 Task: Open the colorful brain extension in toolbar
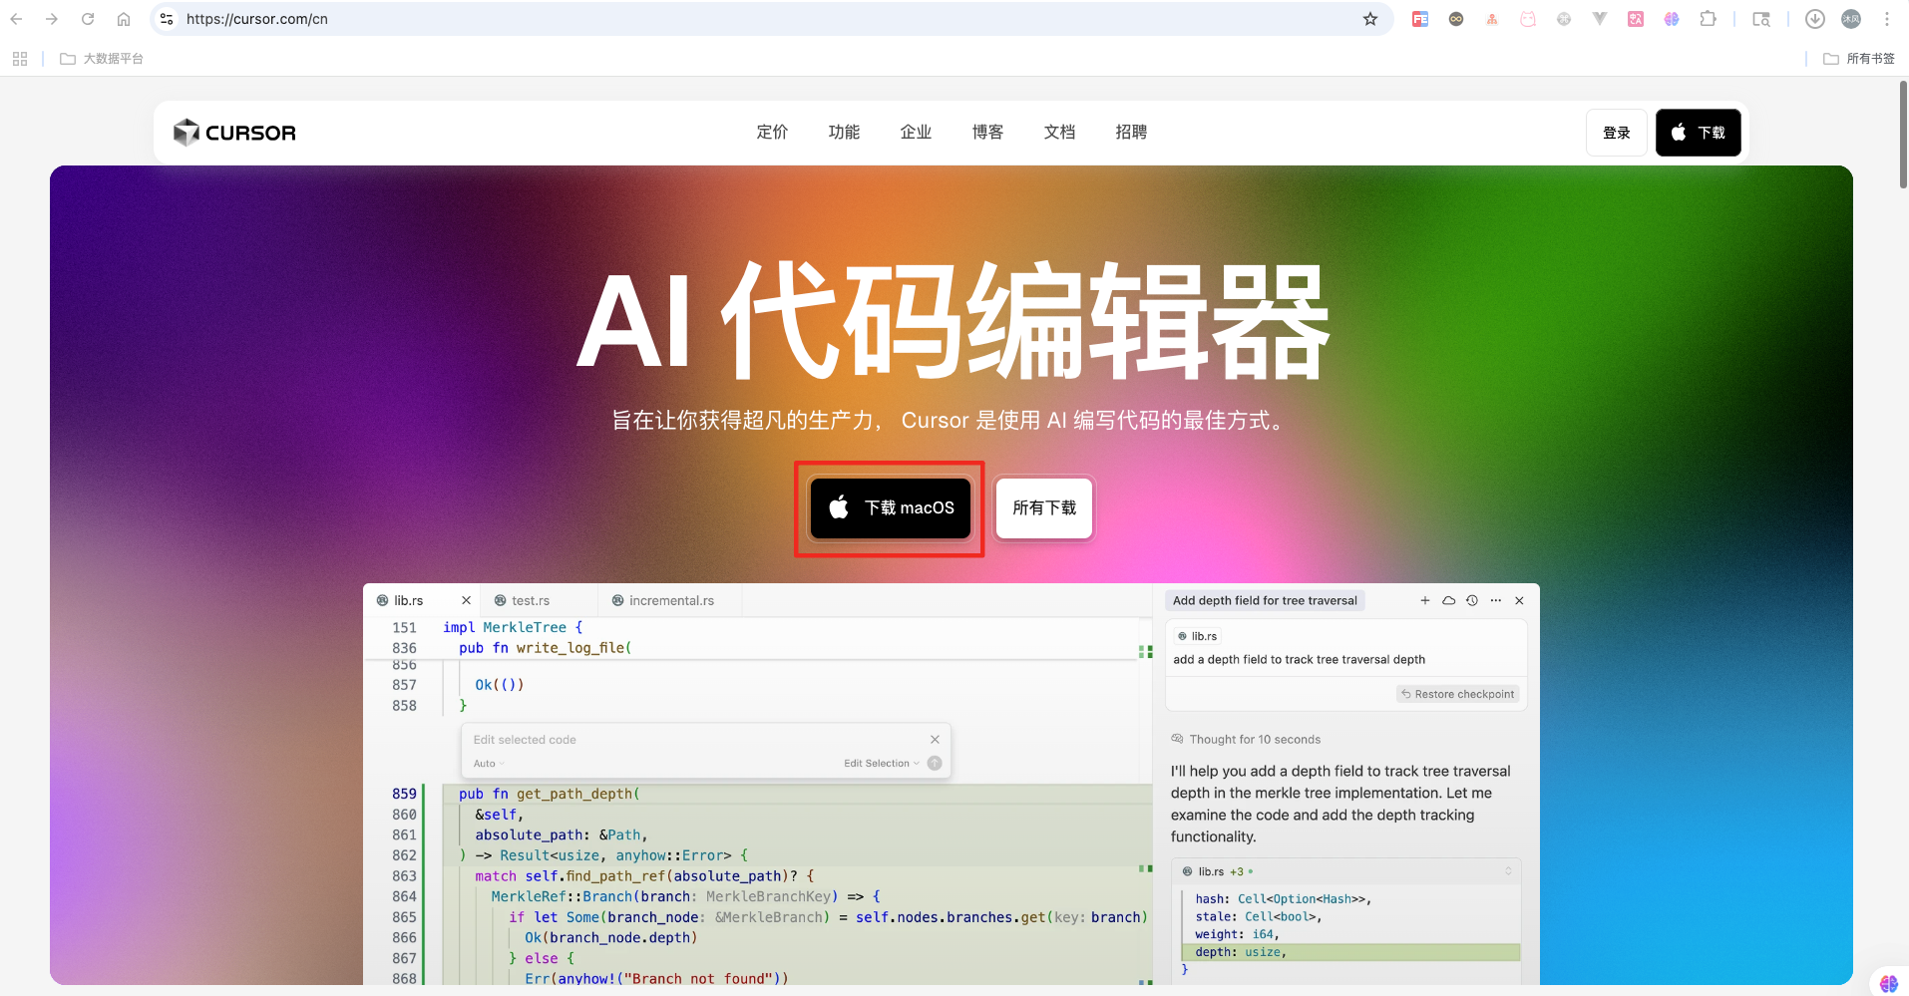[x=1672, y=19]
